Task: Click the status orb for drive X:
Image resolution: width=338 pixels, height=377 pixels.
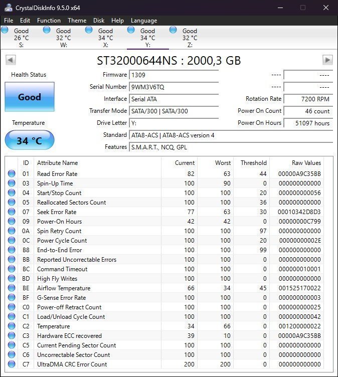Action: 89,30
